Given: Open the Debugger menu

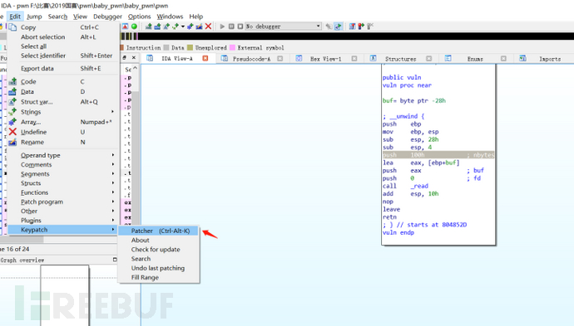Looking at the screenshot, I should 107,17.
